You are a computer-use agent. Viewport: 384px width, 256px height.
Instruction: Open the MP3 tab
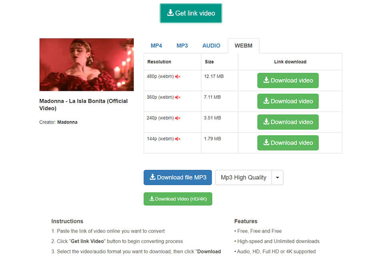(182, 46)
